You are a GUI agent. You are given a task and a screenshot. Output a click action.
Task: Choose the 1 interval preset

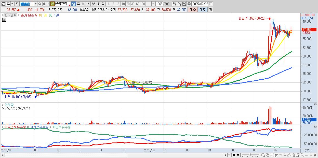pos(108,4)
